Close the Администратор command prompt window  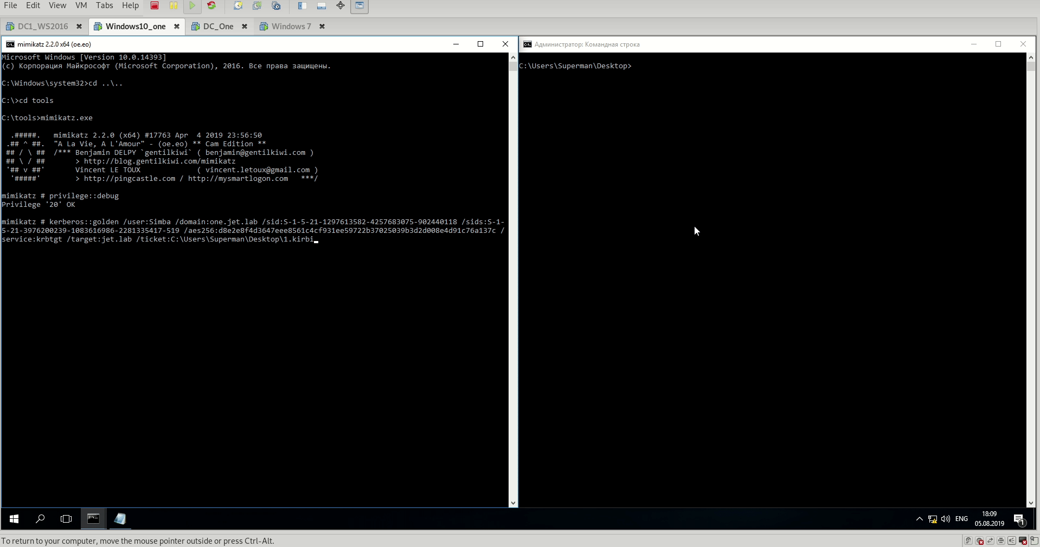[1023, 44]
